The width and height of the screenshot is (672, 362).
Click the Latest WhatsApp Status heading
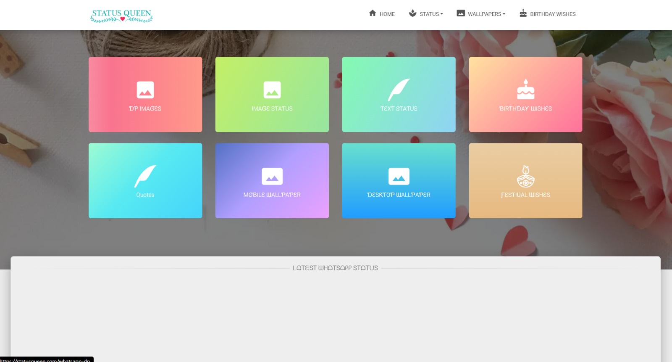[335, 268]
